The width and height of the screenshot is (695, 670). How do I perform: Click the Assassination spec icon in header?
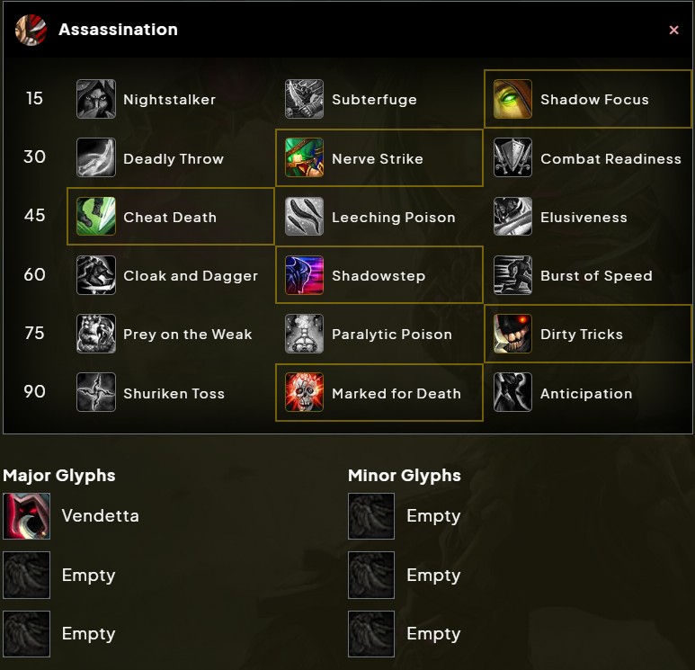(31, 30)
